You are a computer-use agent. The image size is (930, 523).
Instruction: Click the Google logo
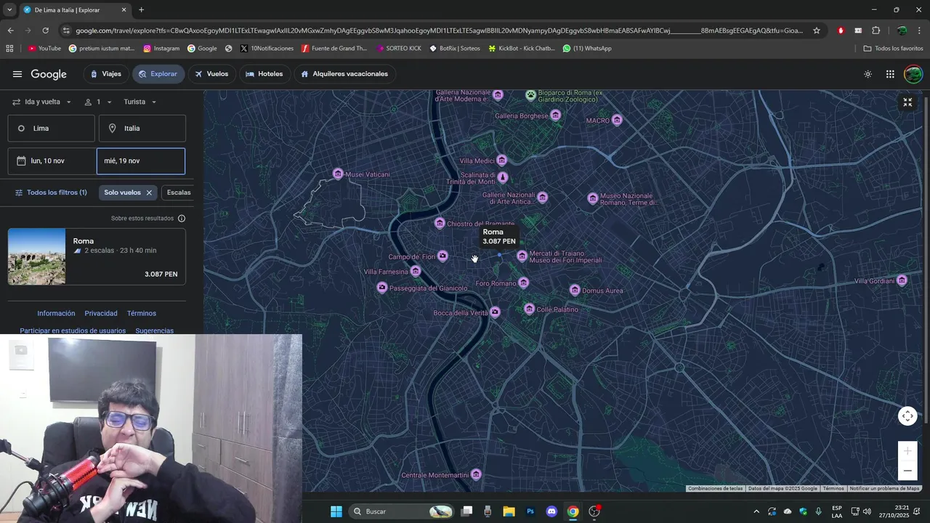49,74
